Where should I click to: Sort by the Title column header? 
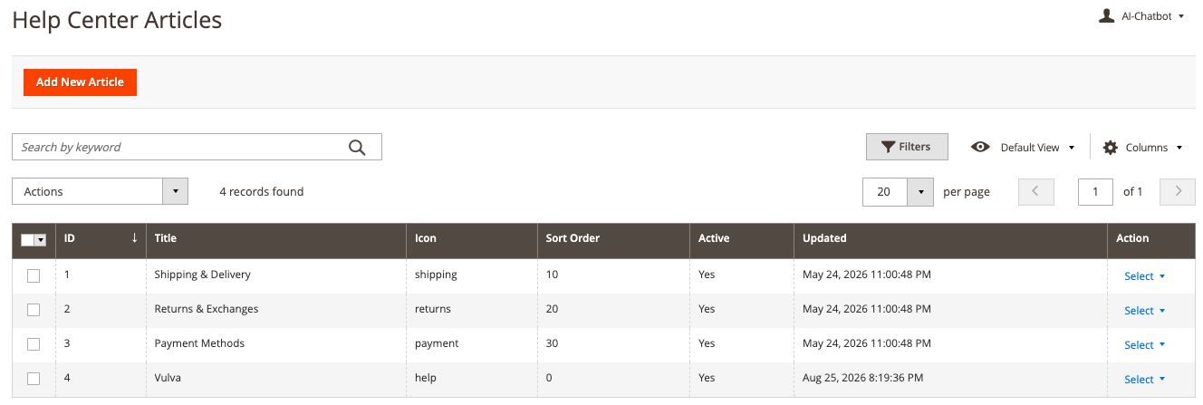pos(275,239)
